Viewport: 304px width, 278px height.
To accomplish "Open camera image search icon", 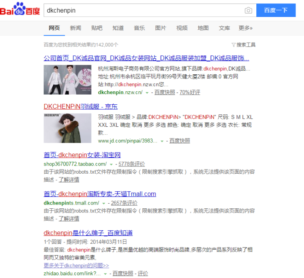I will point(248,10).
